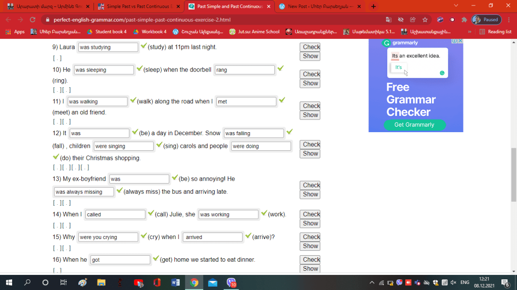The image size is (517, 290).
Task: Bookmark this page with the star icon
Action: [x=425, y=20]
